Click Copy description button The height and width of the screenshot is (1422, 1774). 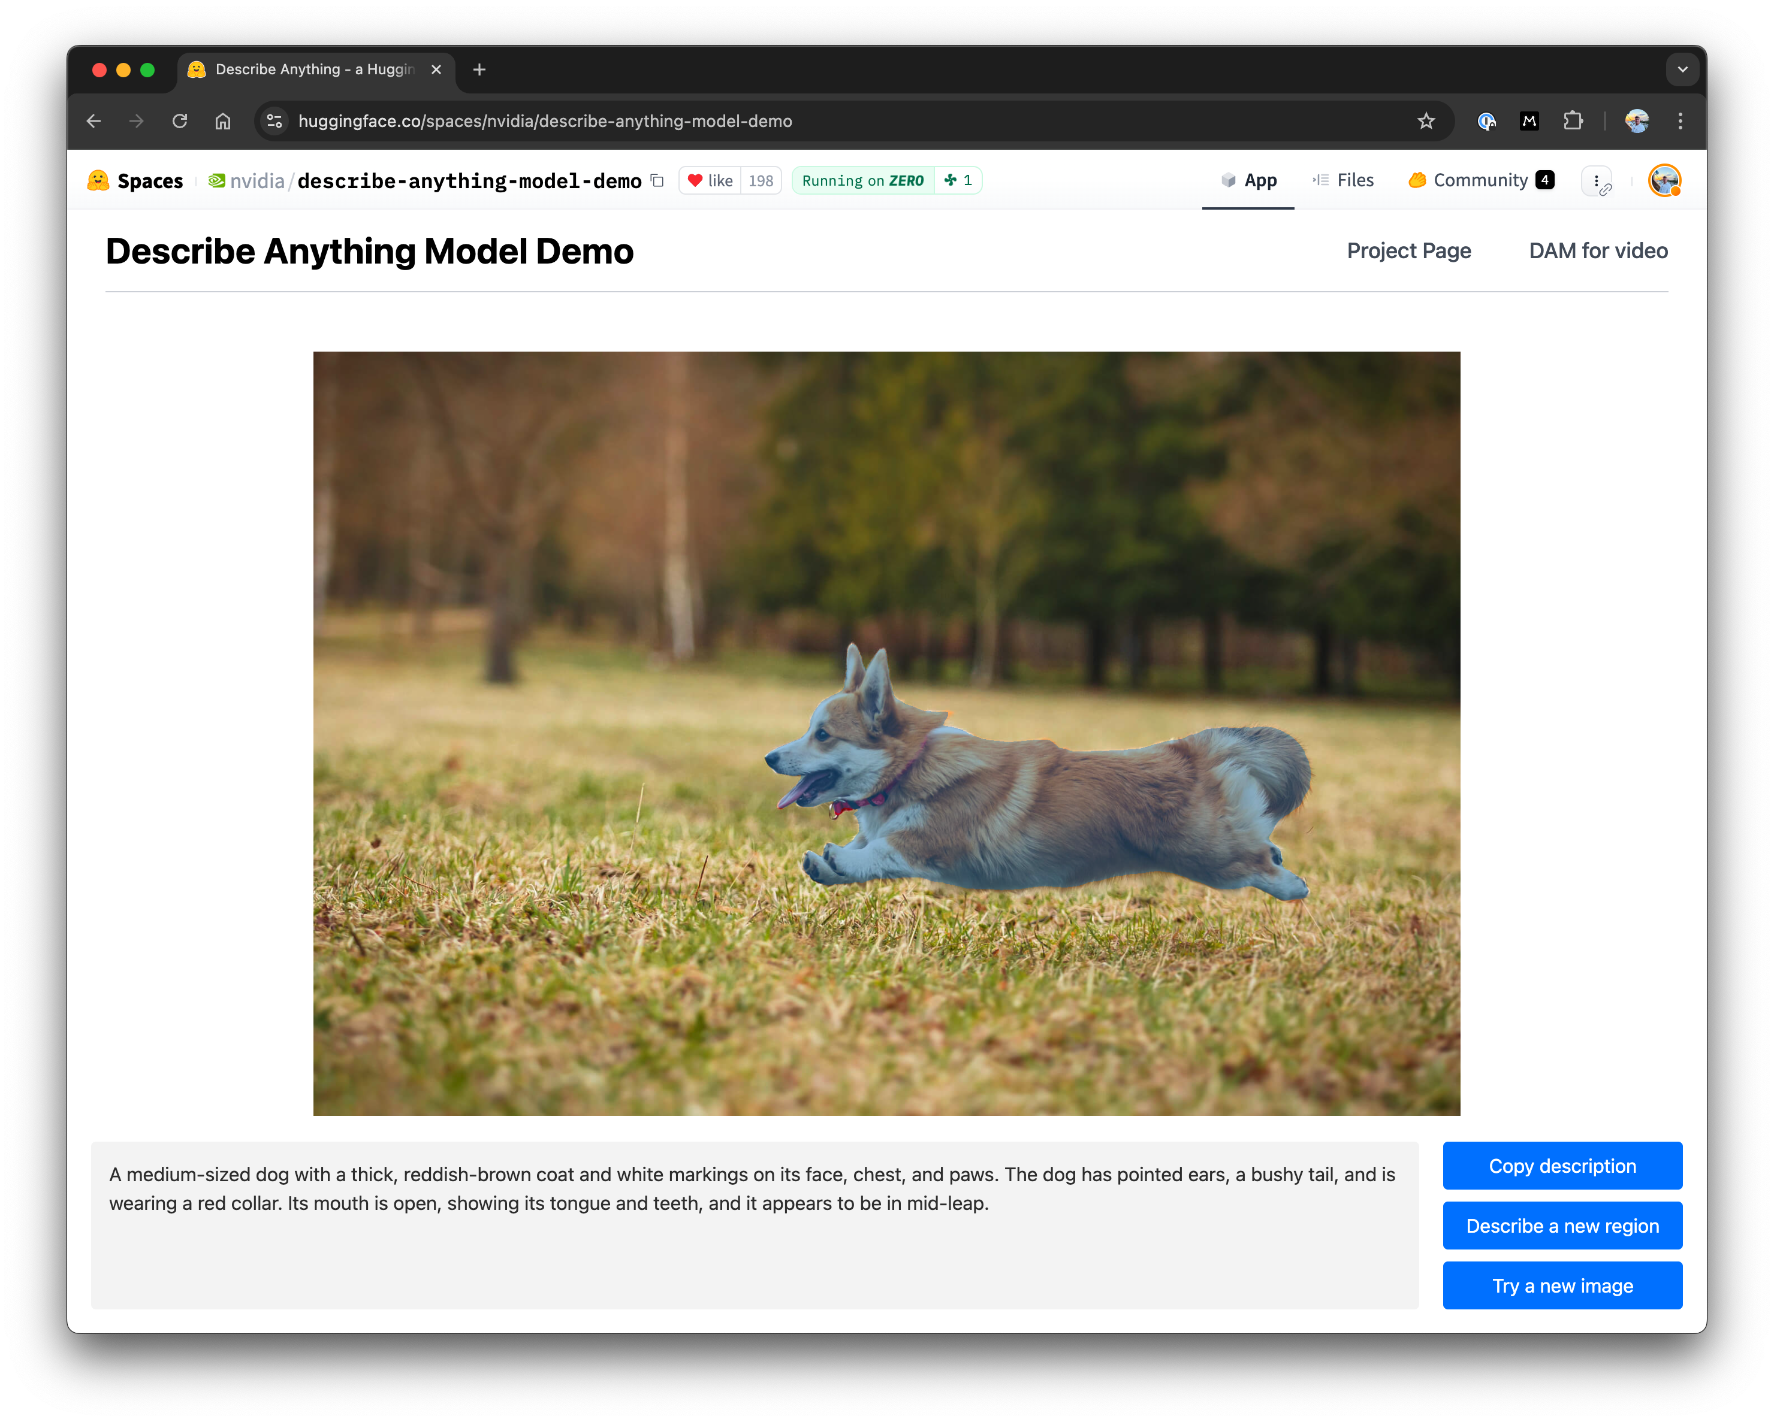click(x=1562, y=1166)
